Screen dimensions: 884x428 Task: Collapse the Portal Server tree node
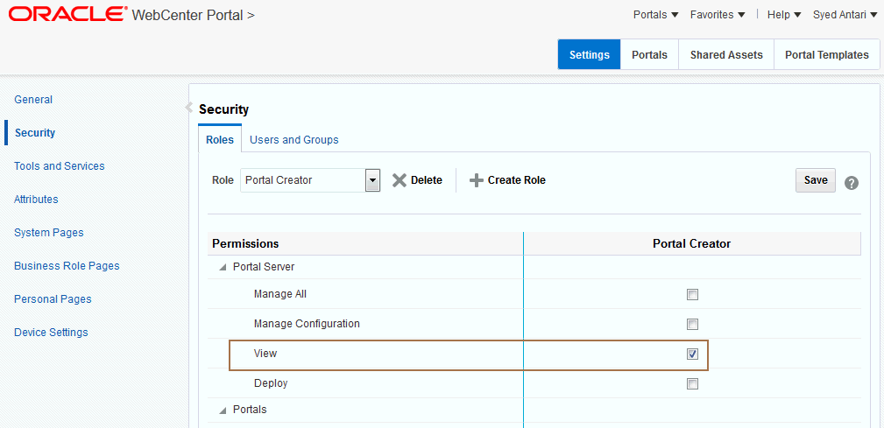(x=222, y=268)
